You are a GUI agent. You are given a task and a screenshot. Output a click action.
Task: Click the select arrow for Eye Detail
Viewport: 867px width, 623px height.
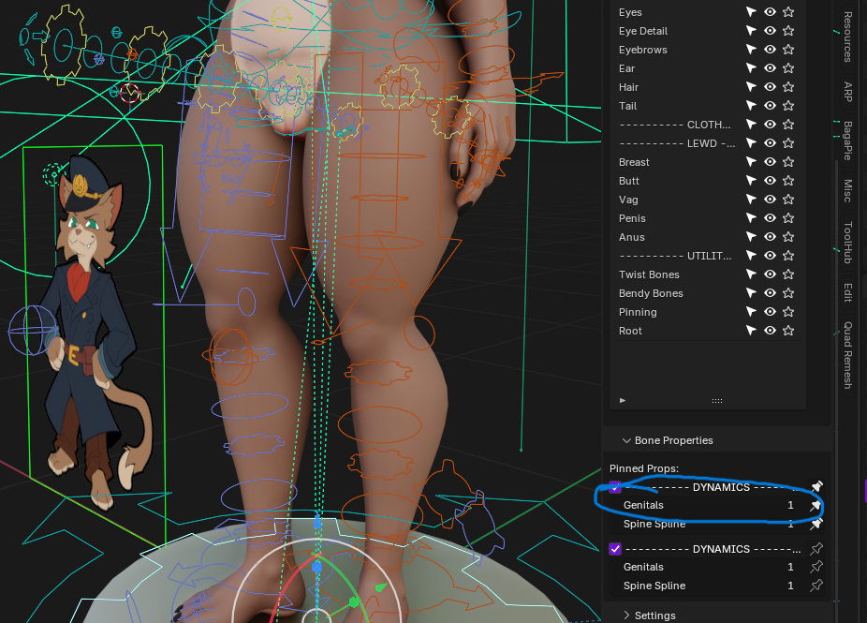[x=751, y=30]
